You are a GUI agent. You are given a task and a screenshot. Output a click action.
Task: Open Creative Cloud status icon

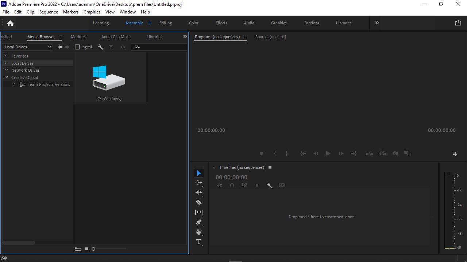click(x=4, y=258)
